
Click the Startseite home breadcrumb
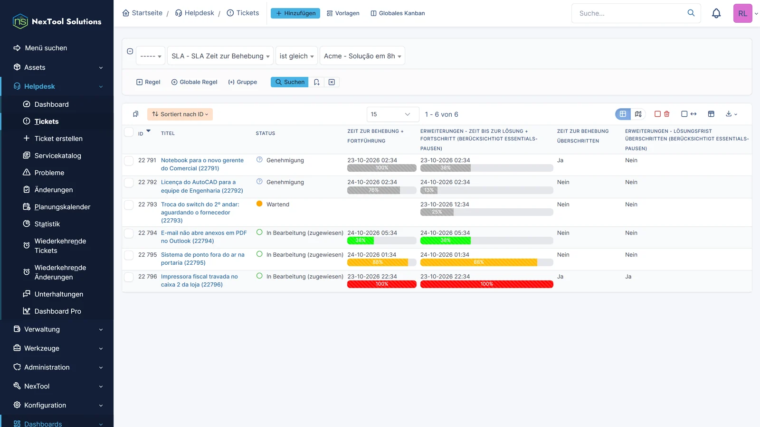142,13
